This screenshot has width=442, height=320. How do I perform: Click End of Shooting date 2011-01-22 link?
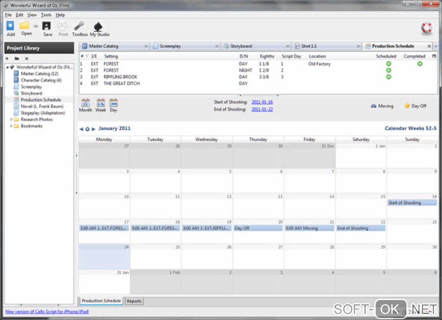point(262,110)
